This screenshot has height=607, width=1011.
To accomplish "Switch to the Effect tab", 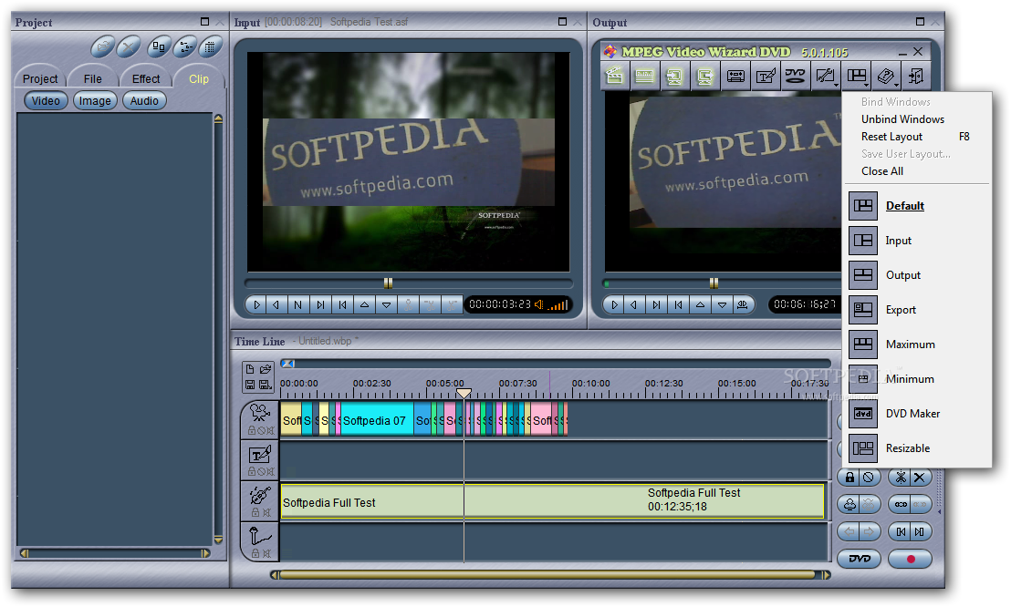I will (146, 78).
